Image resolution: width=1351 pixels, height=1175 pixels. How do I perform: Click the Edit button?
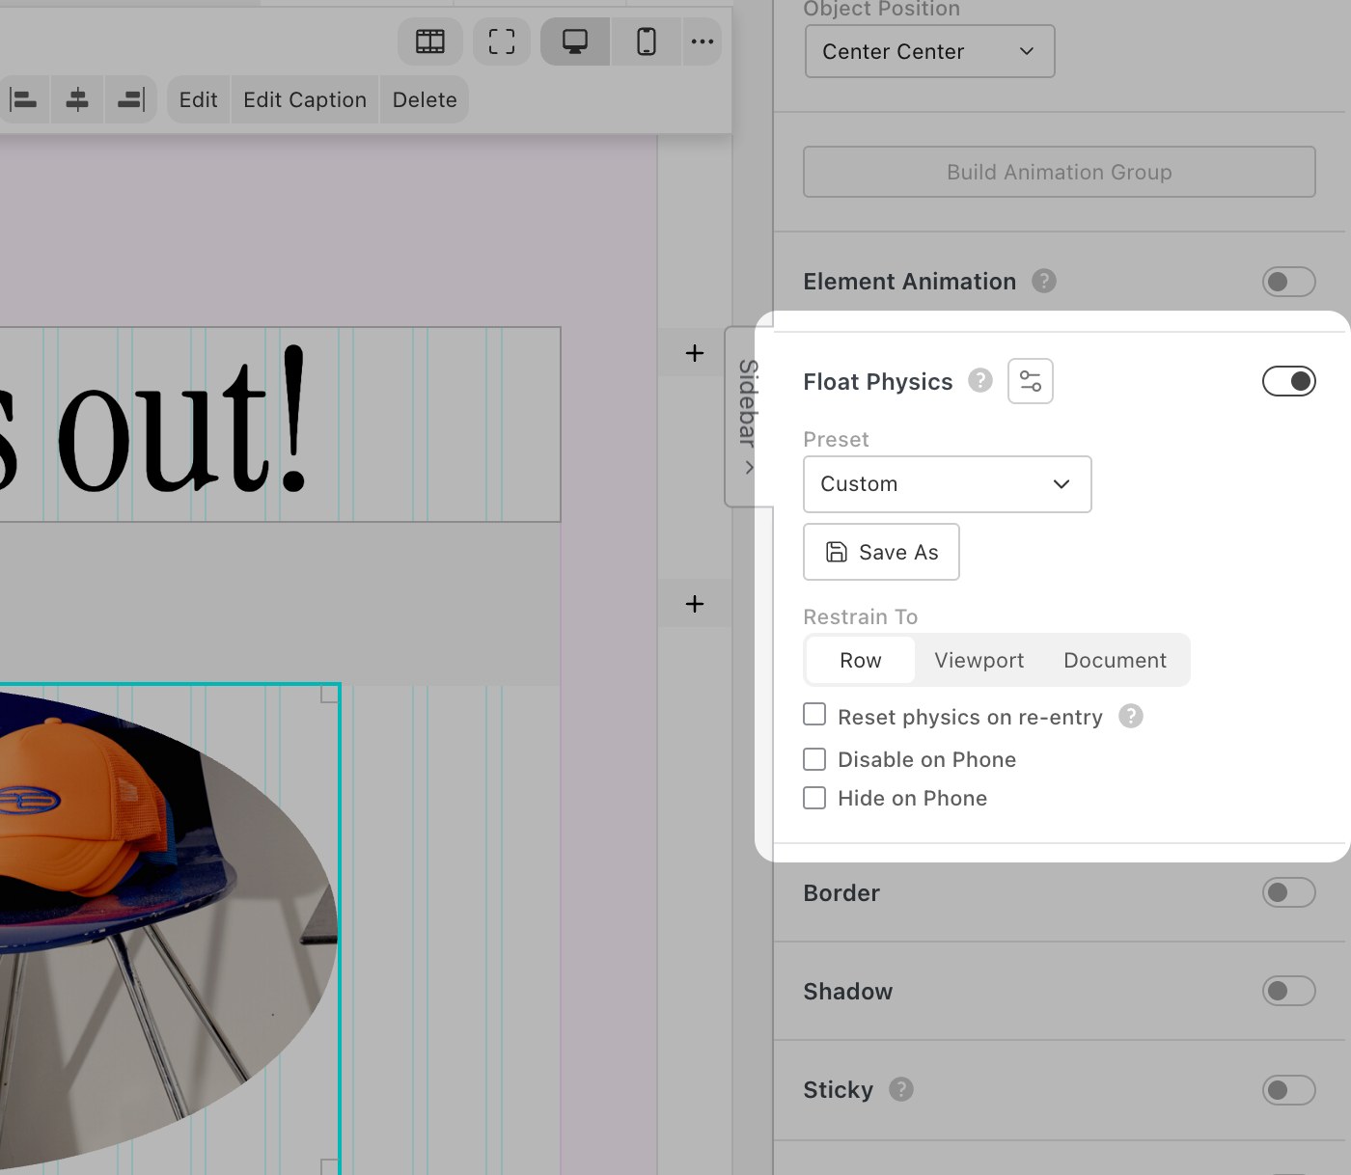click(x=199, y=99)
